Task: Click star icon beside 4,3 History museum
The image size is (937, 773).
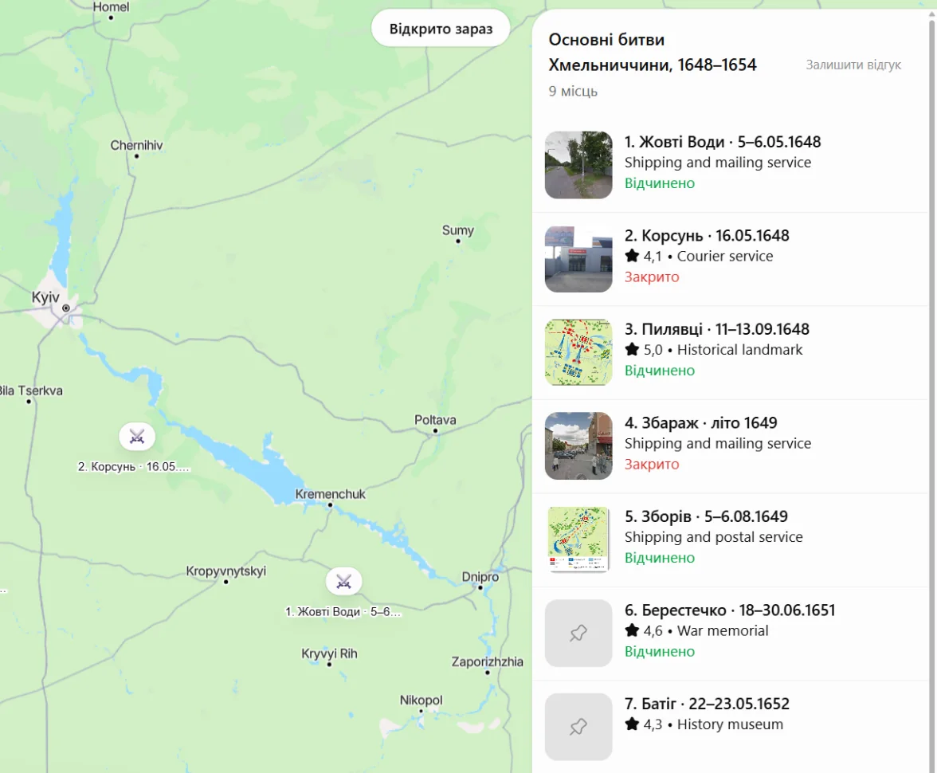Action: coord(633,724)
